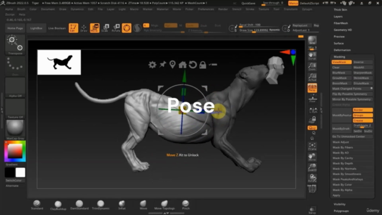Viewport: 382px width, 215px height.
Task: Open the Zplugin menu
Action: (307, 10)
